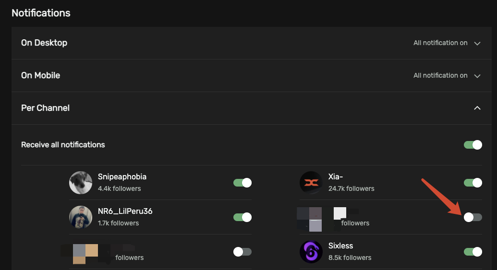Viewport: 497px width, 270px height.
Task: Toggle Receive all notifications switch
Action: tap(473, 145)
